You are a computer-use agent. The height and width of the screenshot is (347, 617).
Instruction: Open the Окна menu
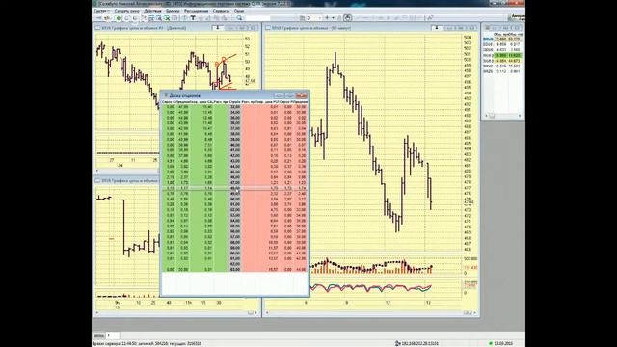tap(239, 11)
